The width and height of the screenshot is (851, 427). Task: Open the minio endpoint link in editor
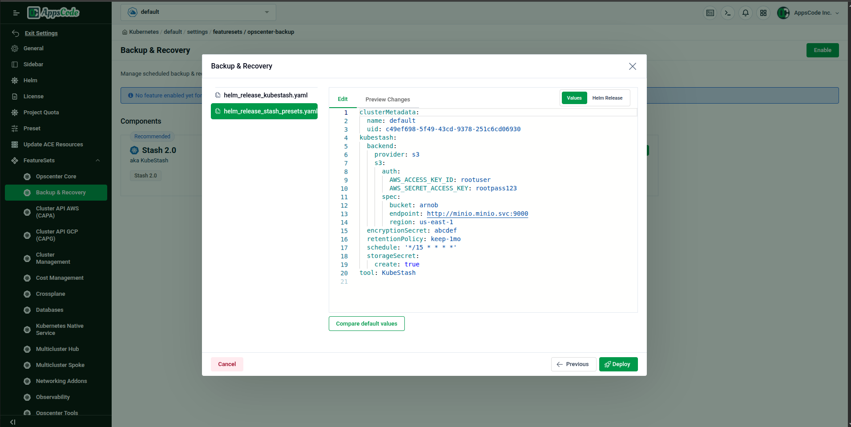[x=477, y=213]
